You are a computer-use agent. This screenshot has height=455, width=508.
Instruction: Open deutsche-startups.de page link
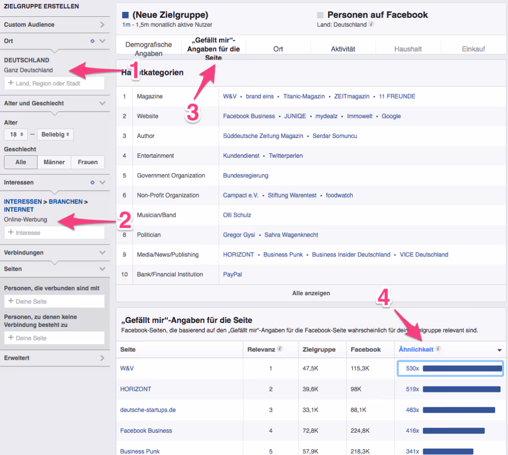pos(148,410)
